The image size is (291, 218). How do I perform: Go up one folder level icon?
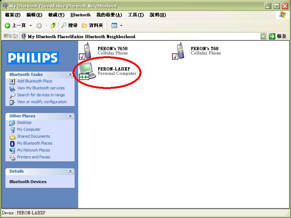53,25
